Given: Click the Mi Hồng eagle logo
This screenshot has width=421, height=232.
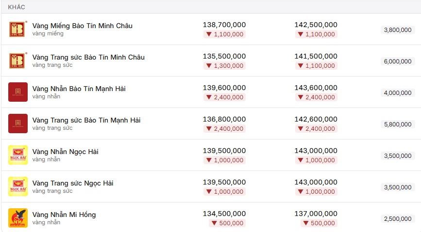Looking at the screenshot, I should tap(17, 218).
